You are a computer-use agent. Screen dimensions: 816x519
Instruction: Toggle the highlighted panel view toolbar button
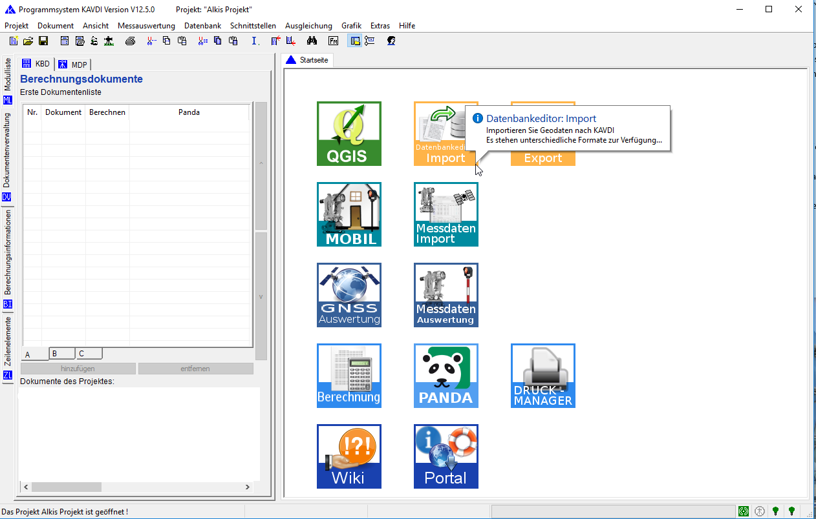point(354,41)
